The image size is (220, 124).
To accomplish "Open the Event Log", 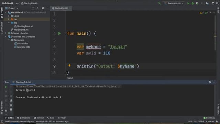I will click(x=209, y=118).
